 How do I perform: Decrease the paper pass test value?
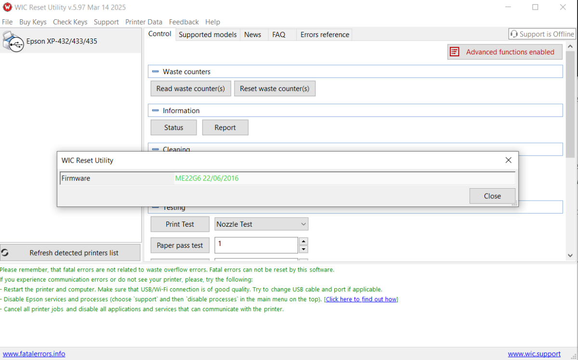click(303, 249)
